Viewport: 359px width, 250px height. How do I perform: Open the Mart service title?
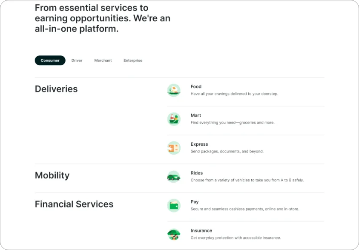pyautogui.click(x=196, y=115)
